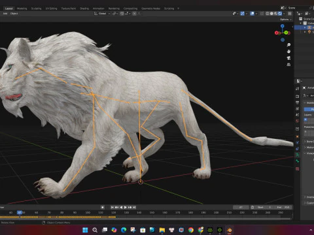The width and height of the screenshot is (314, 235).
Task: Select wireframe viewport shading
Action: pos(268,14)
